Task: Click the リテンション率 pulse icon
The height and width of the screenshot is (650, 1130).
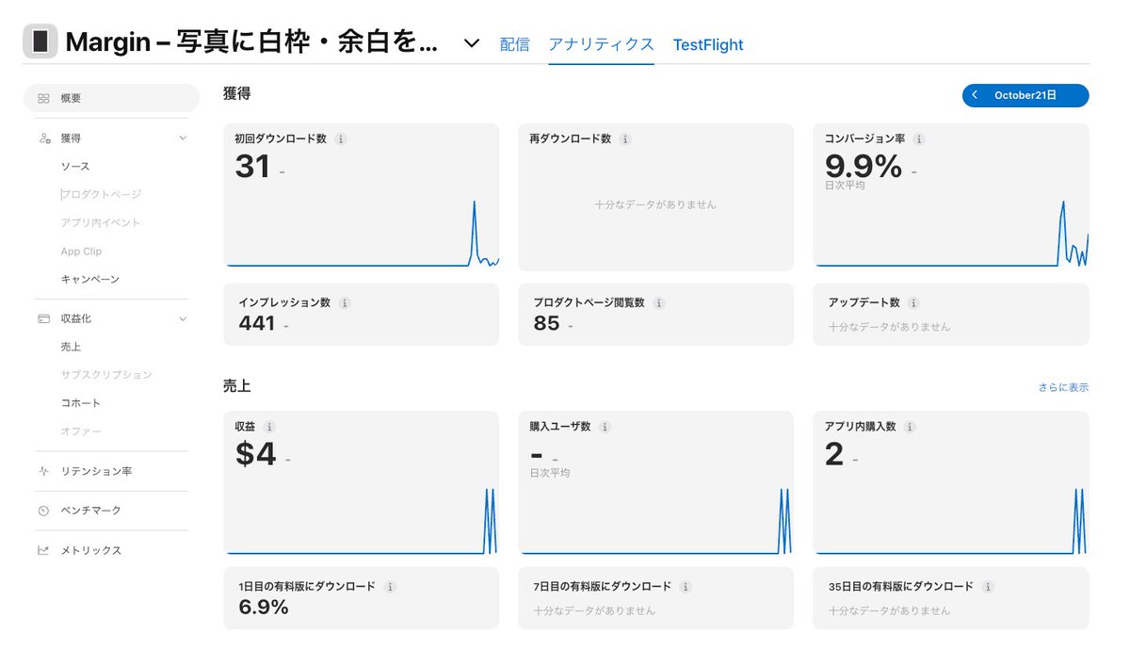Action: click(44, 471)
